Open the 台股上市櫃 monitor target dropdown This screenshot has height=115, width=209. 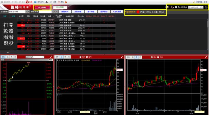(26, 12)
